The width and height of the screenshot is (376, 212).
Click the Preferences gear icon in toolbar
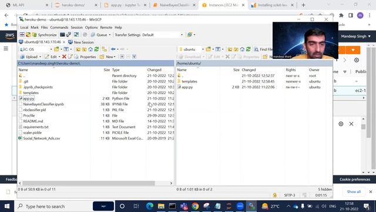pos(85,35)
